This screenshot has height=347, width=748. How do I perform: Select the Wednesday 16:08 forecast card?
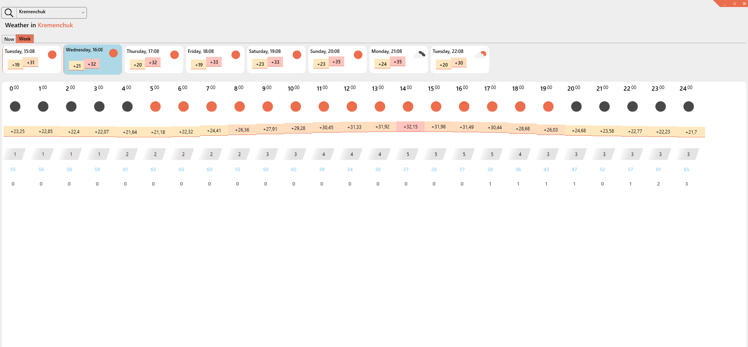pos(93,59)
